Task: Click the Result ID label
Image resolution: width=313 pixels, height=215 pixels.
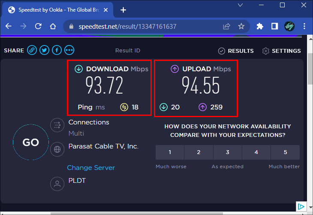Action: (128, 51)
